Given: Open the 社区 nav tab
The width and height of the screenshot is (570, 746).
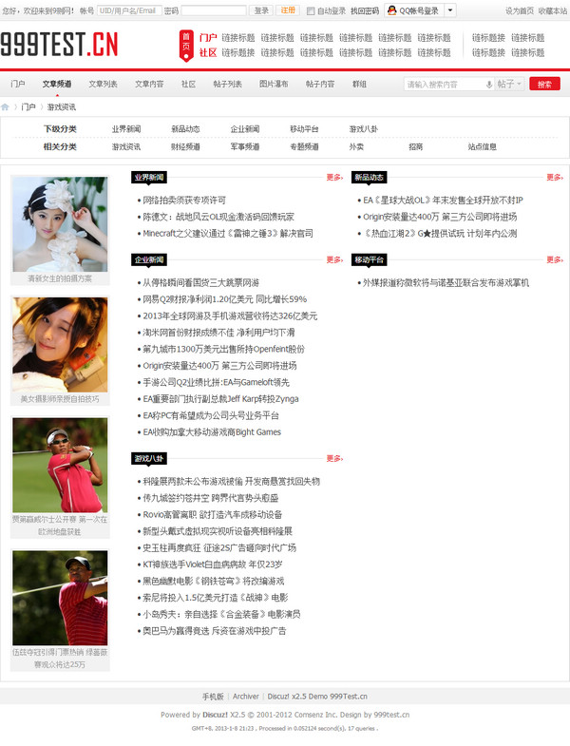Looking at the screenshot, I should [x=188, y=84].
